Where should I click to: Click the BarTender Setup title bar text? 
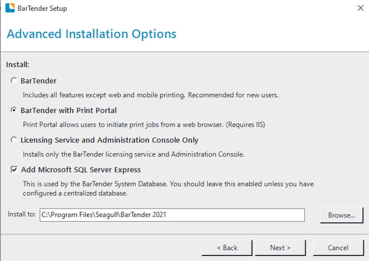point(42,8)
